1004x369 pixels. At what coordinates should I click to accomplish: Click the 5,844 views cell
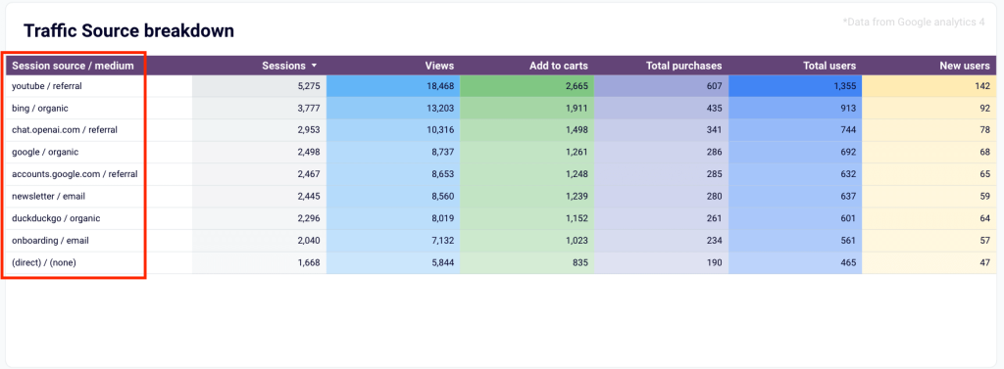coord(393,262)
